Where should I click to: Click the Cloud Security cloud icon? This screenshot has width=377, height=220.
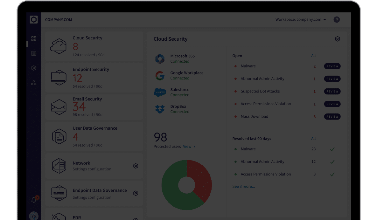click(59, 46)
